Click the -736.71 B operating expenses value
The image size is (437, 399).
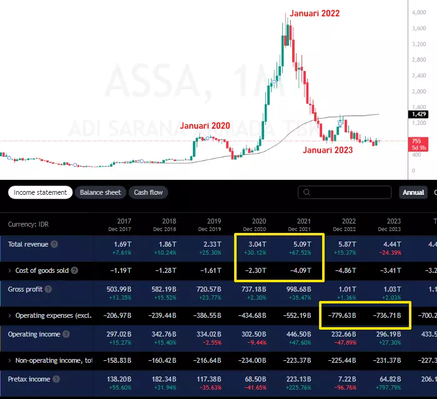click(x=387, y=315)
